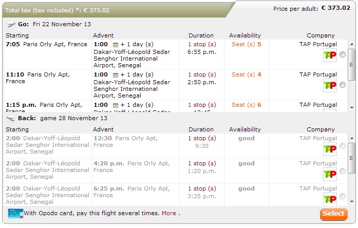Click the return plane icon beside Back

(11, 119)
